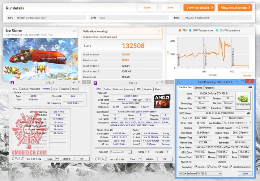Click the AMD FX logo in CPU-Z
This screenshot has height=181, width=260.
[x=162, y=101]
